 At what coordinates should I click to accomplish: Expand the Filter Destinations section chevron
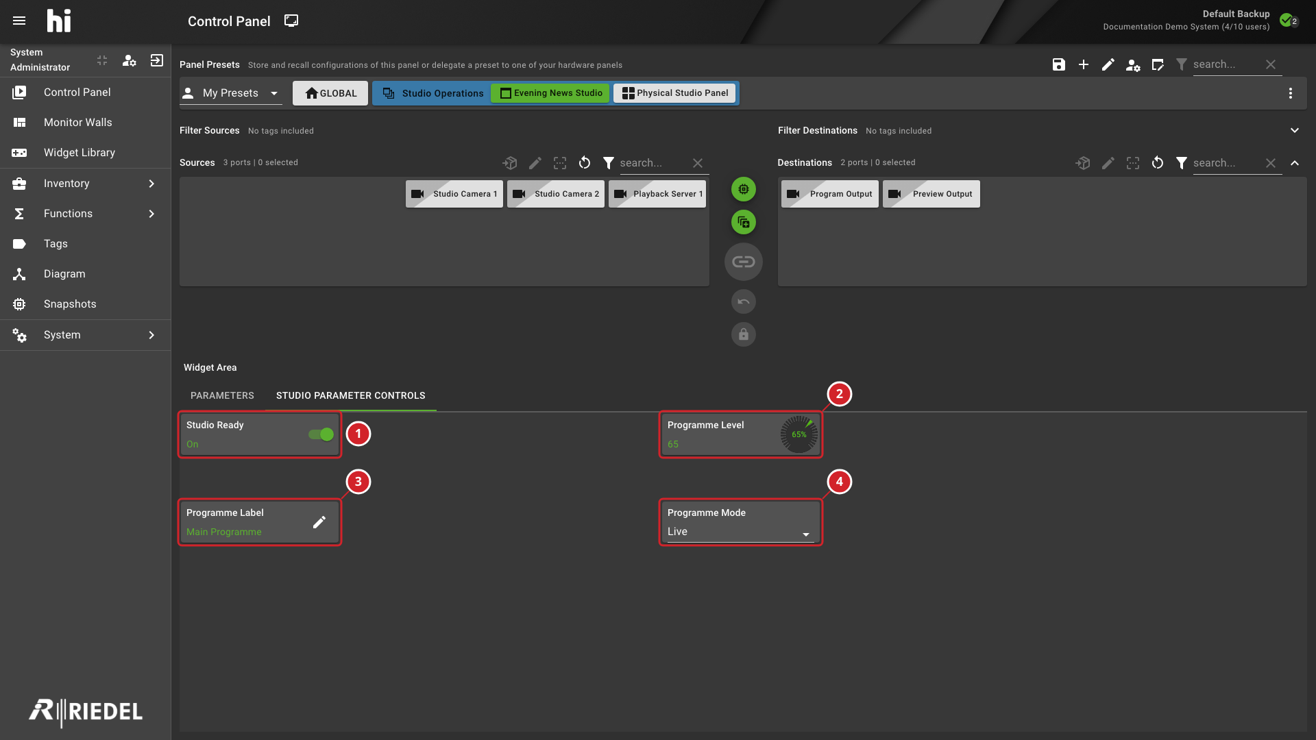1295,130
